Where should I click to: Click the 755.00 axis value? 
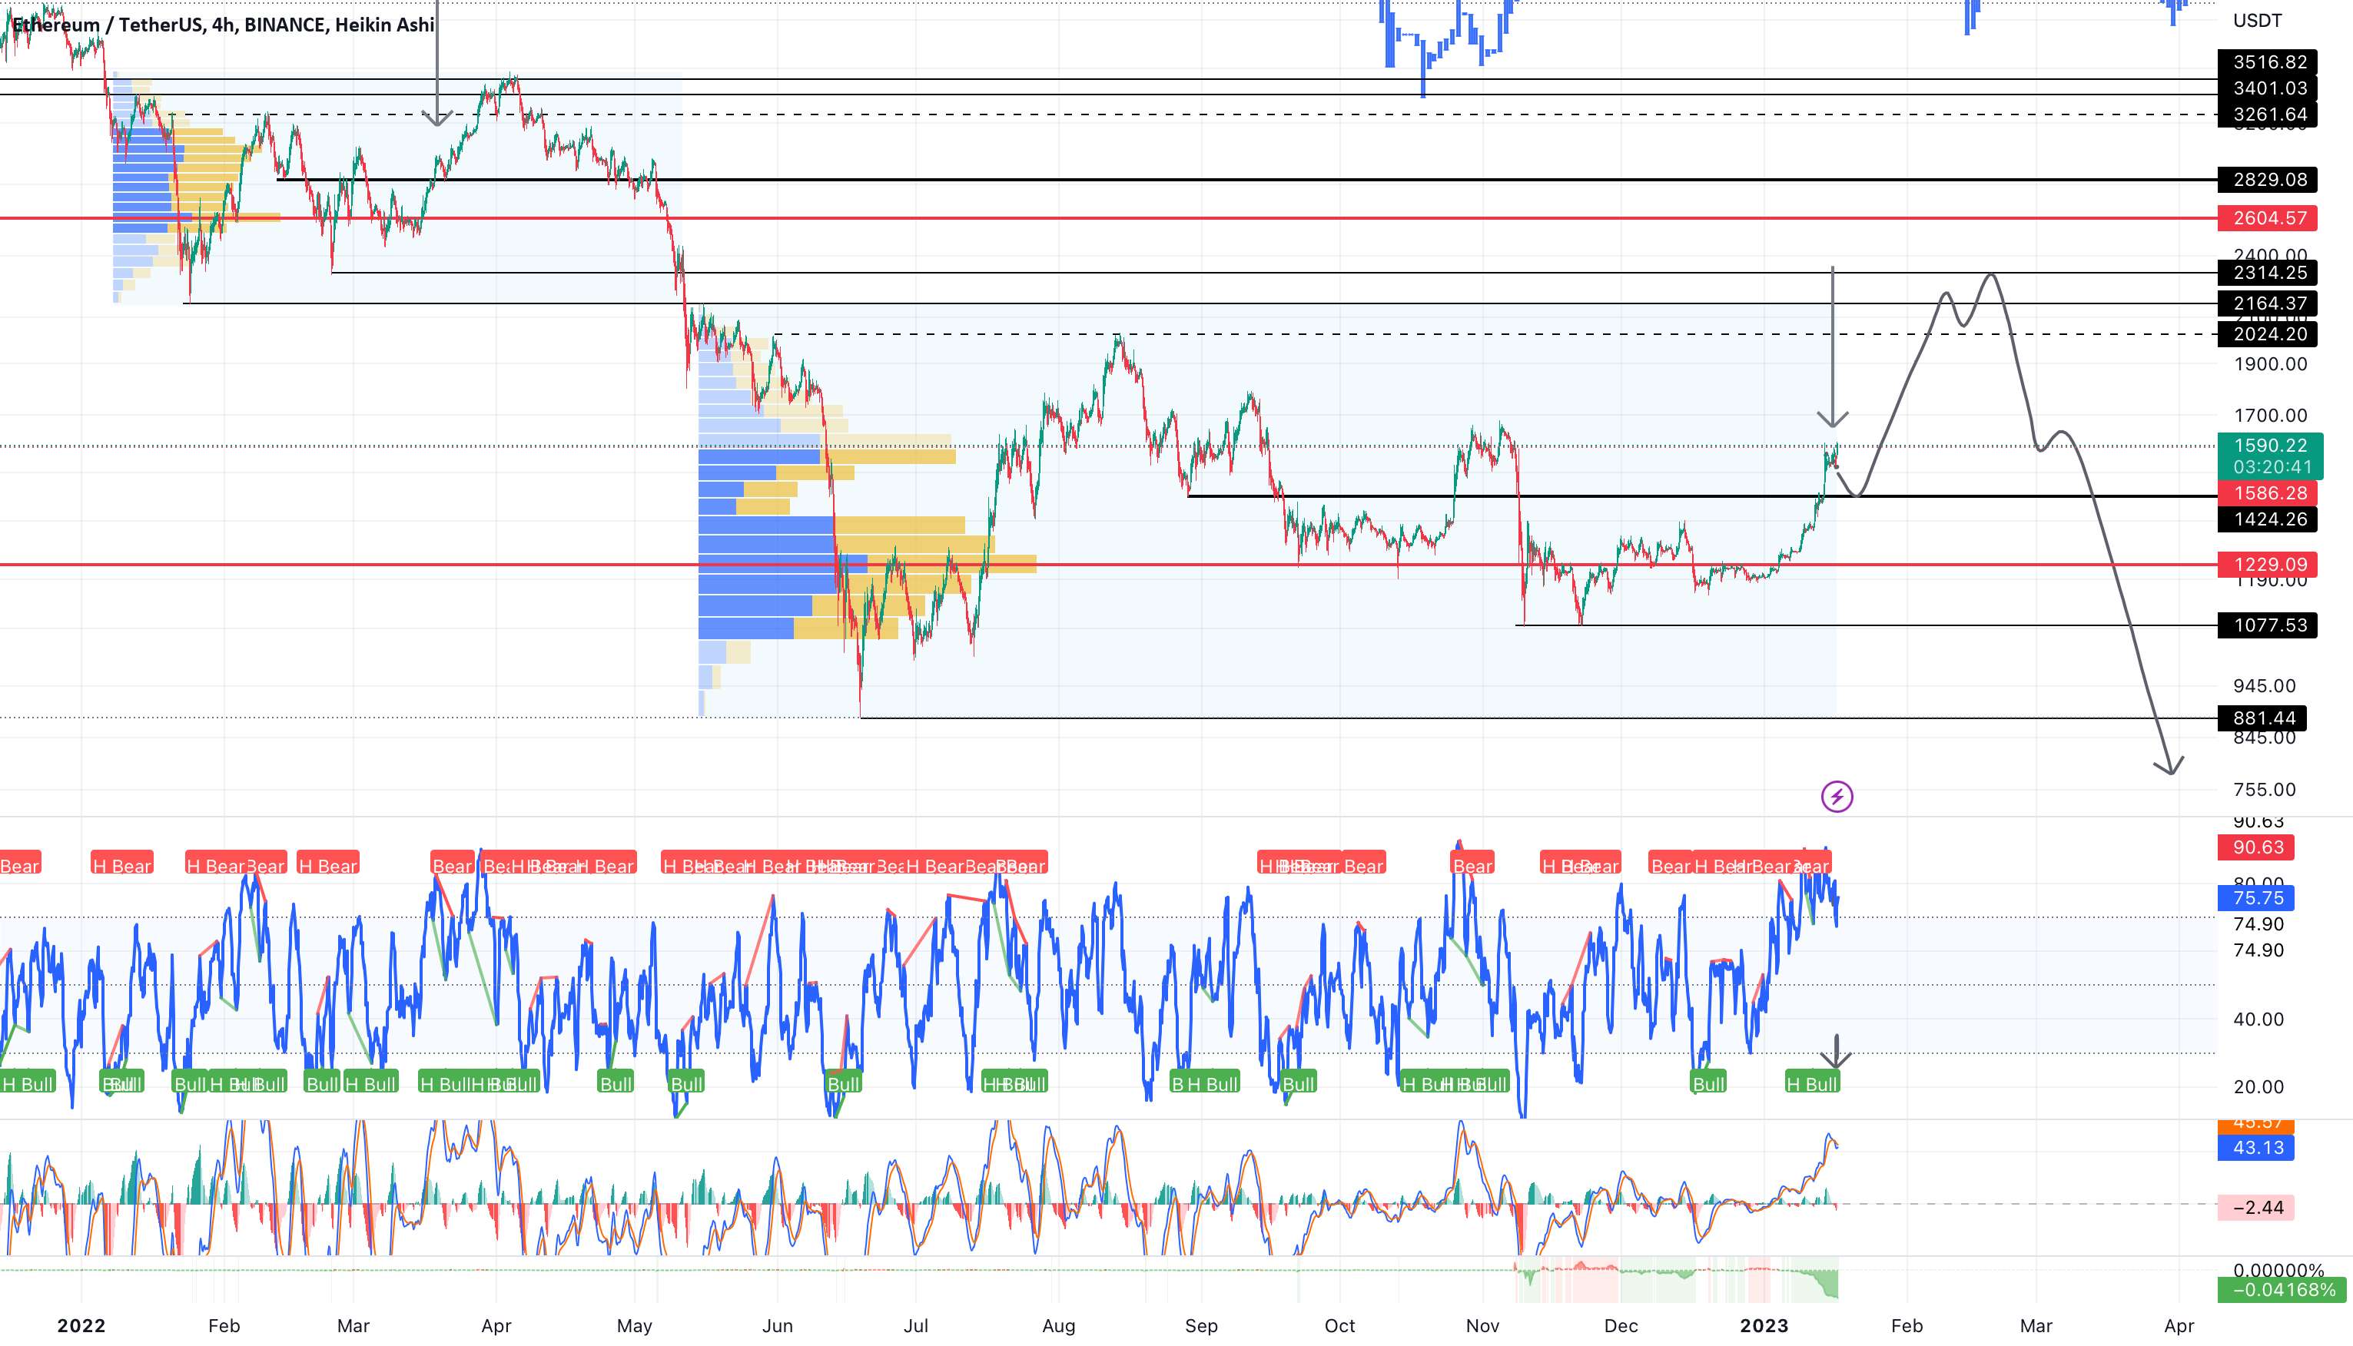coord(2264,790)
